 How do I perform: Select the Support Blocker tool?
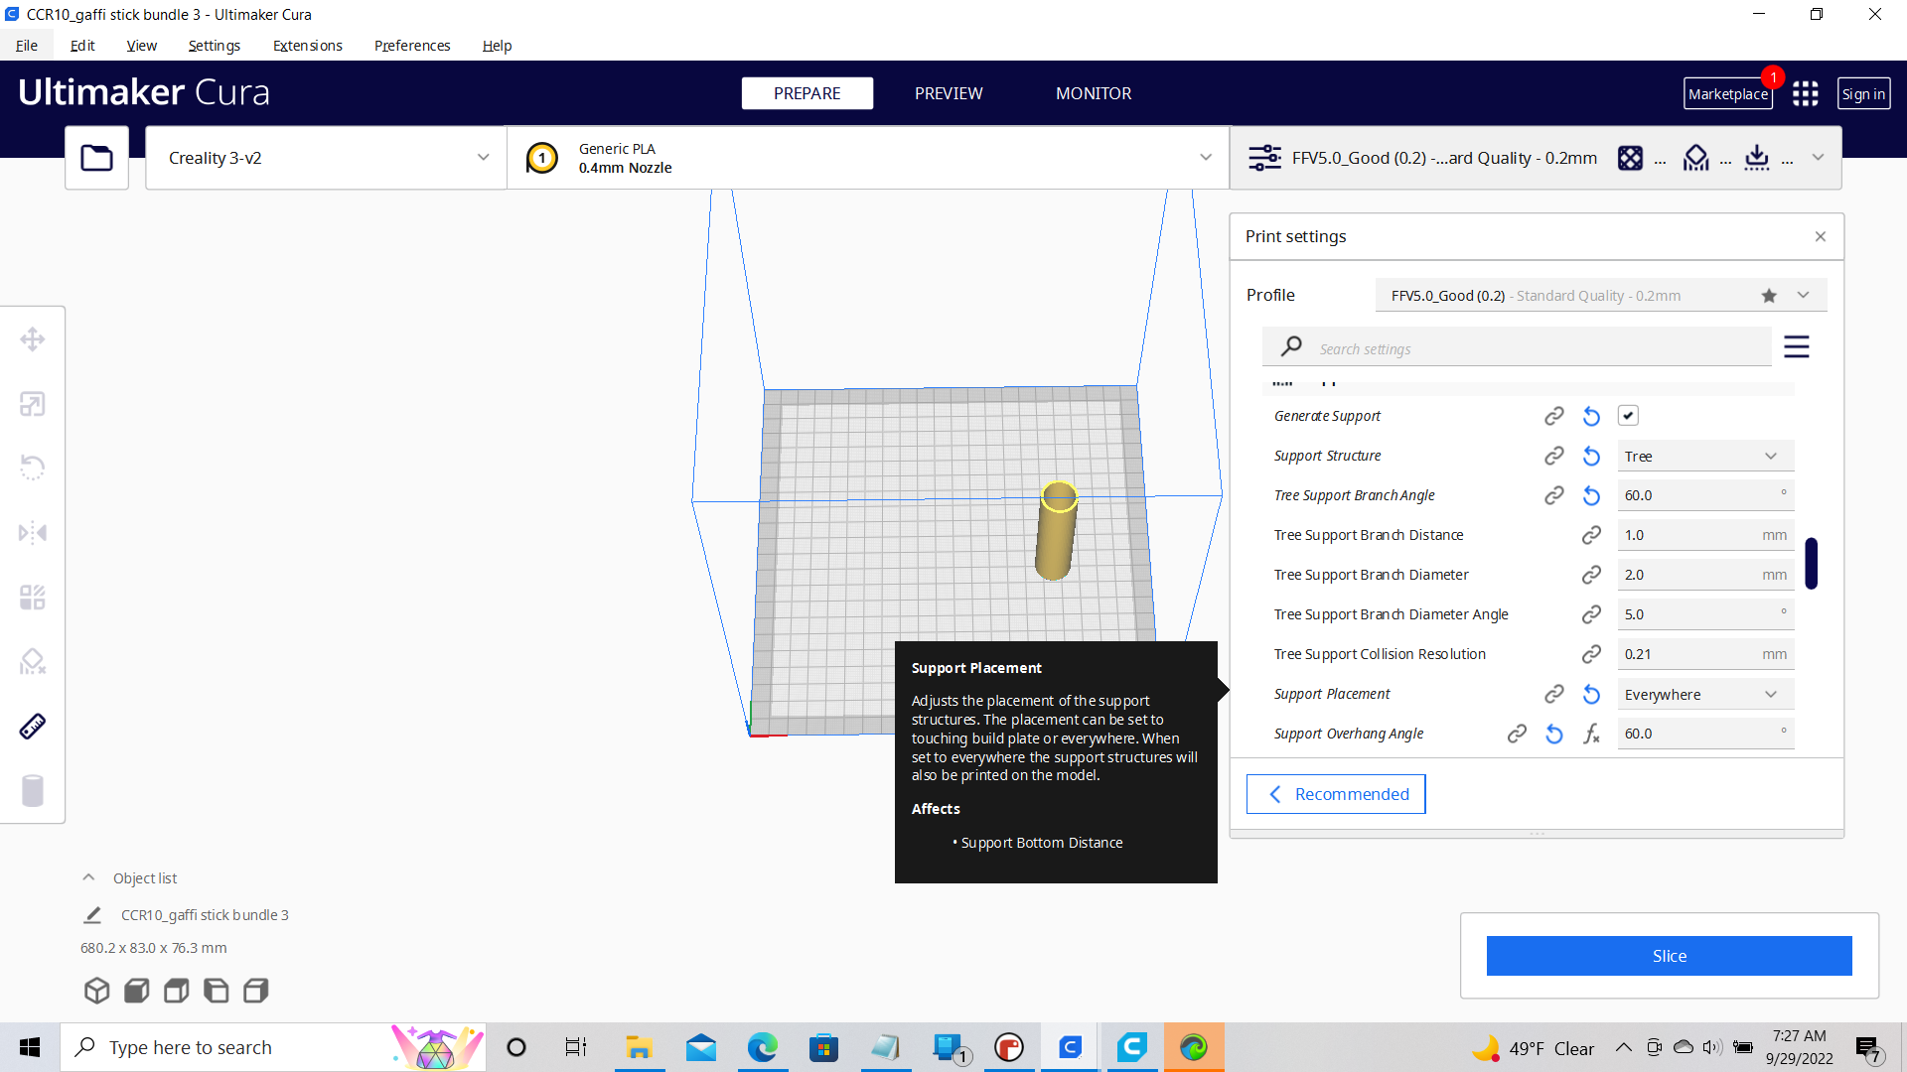pos(33,662)
